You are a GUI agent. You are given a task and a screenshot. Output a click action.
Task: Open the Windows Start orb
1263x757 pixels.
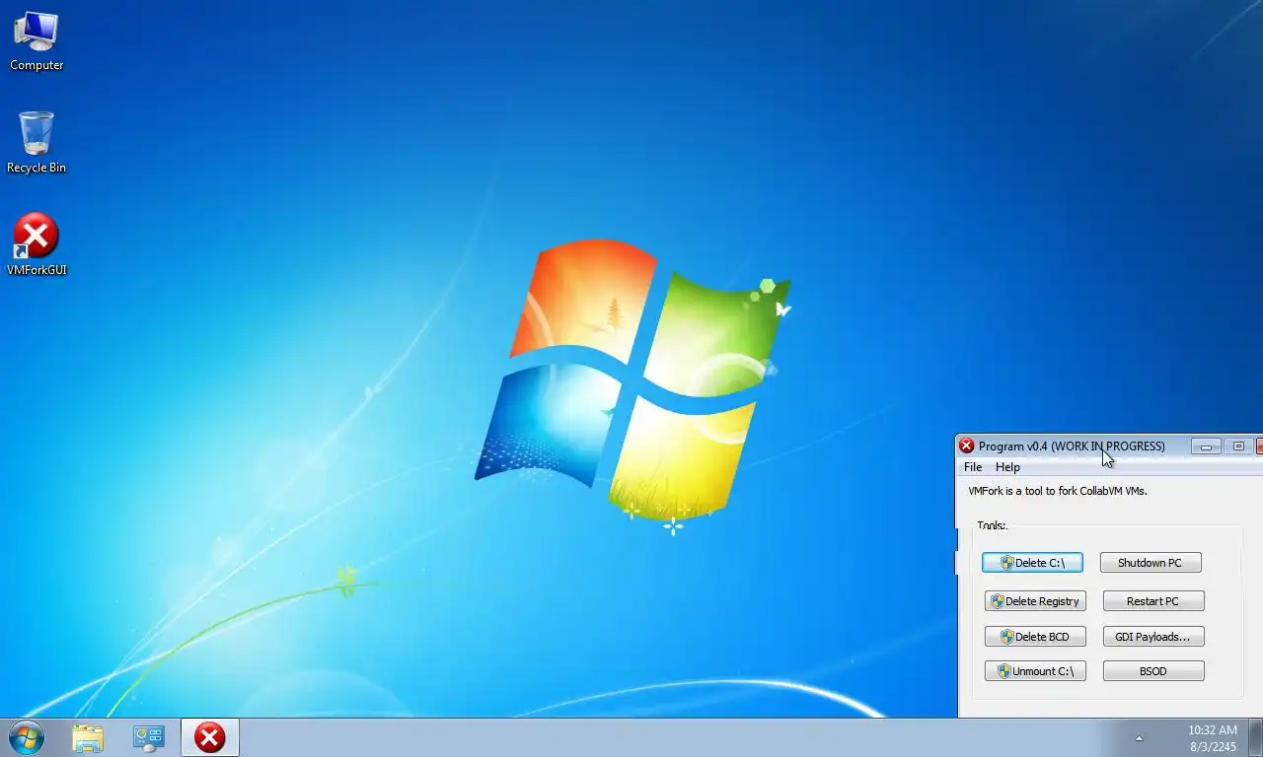point(27,737)
